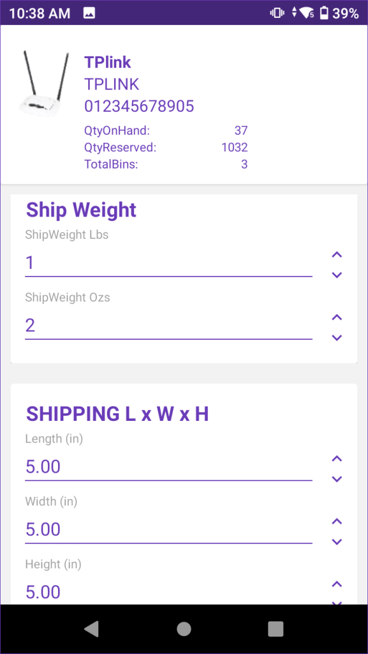Increase Height (in) with up chevron
Viewport: 368px width, 654px height.
pyautogui.click(x=337, y=584)
